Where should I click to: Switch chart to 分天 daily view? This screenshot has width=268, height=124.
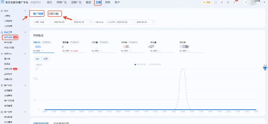pyautogui.click(x=46, y=59)
